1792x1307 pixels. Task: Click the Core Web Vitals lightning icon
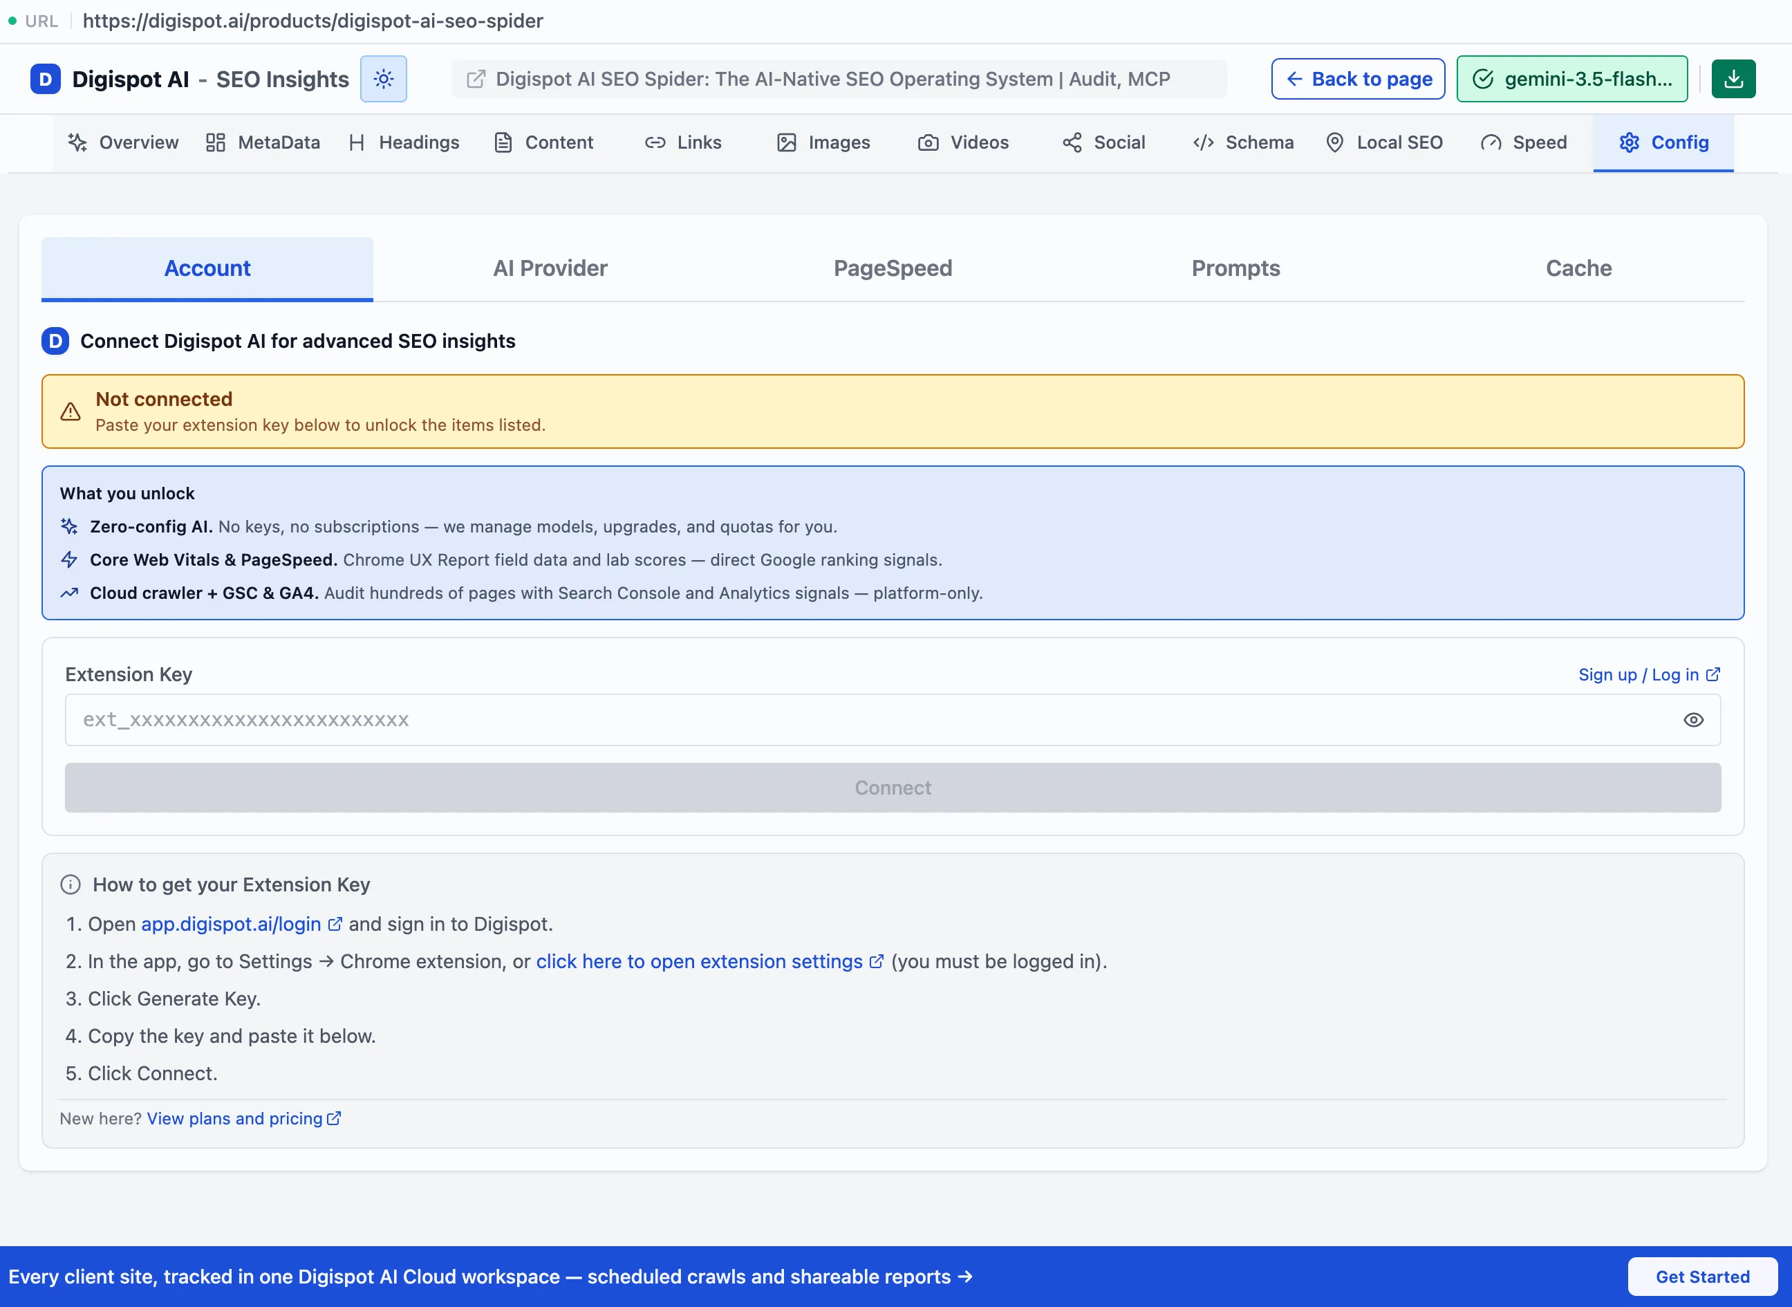70,559
